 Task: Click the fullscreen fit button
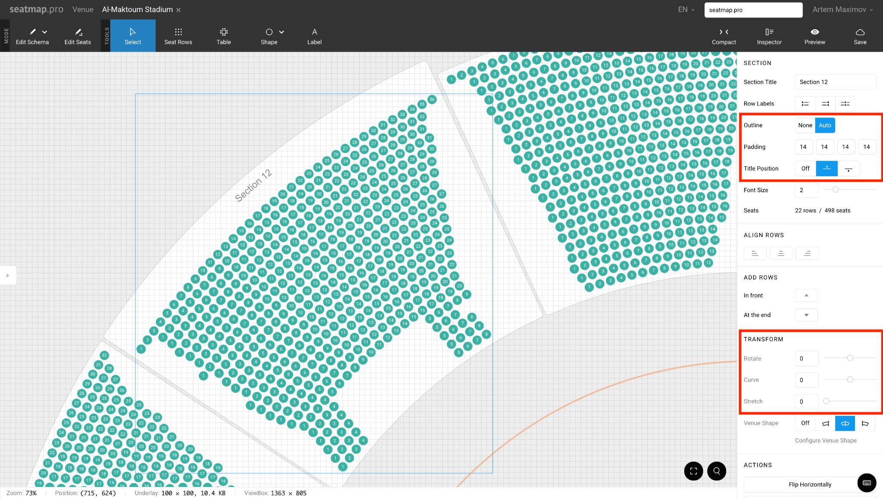693,471
